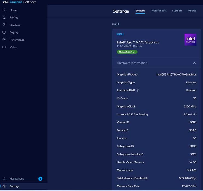Click the Xe-Cores row label
The image size is (203, 191).
coord(122,99)
